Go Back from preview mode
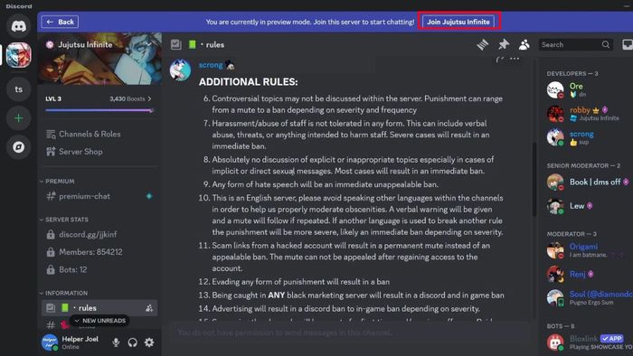The image size is (633, 356). tap(60, 22)
